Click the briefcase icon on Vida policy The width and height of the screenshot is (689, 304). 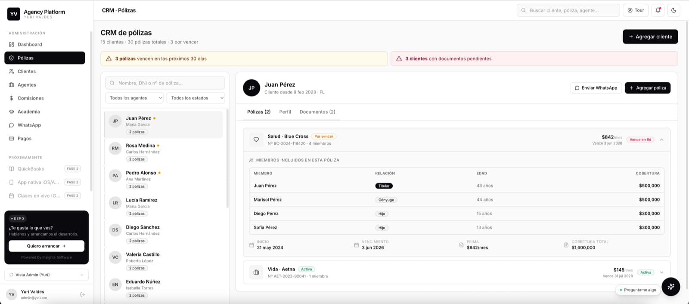click(256, 272)
